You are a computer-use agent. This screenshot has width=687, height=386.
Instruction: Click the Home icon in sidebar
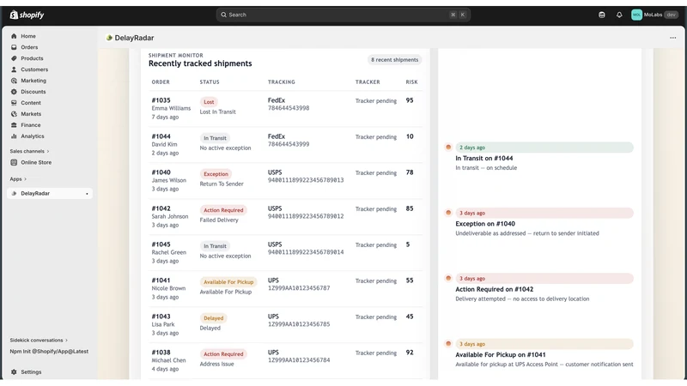tap(14, 36)
